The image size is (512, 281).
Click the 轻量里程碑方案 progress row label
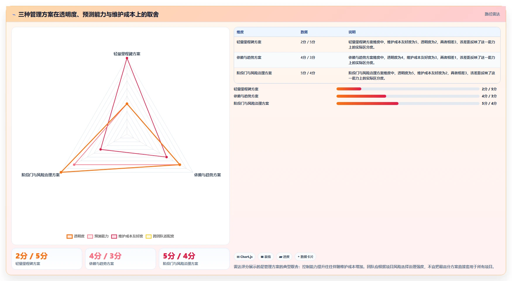coord(246,89)
